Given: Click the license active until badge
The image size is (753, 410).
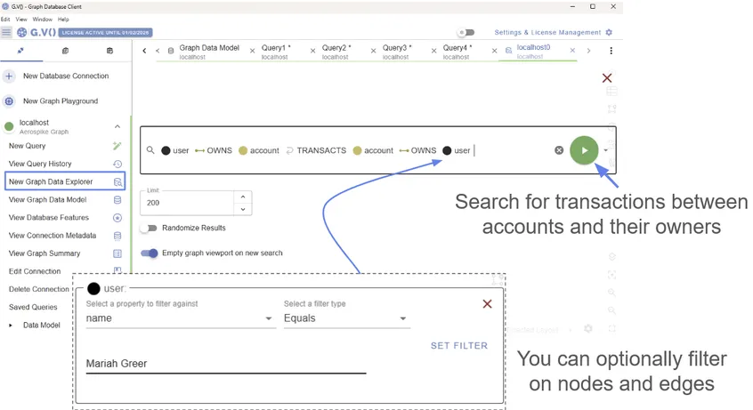Looking at the screenshot, I should coord(105,32).
